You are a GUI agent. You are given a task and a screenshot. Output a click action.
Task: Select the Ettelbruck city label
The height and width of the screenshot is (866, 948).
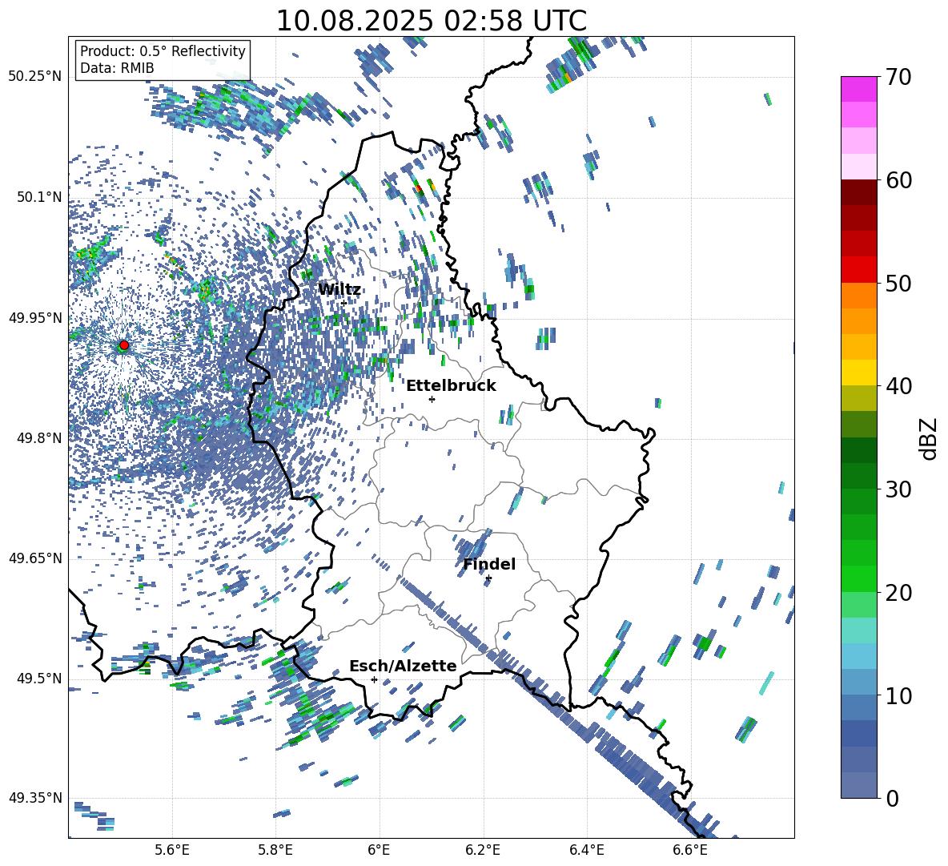[451, 386]
